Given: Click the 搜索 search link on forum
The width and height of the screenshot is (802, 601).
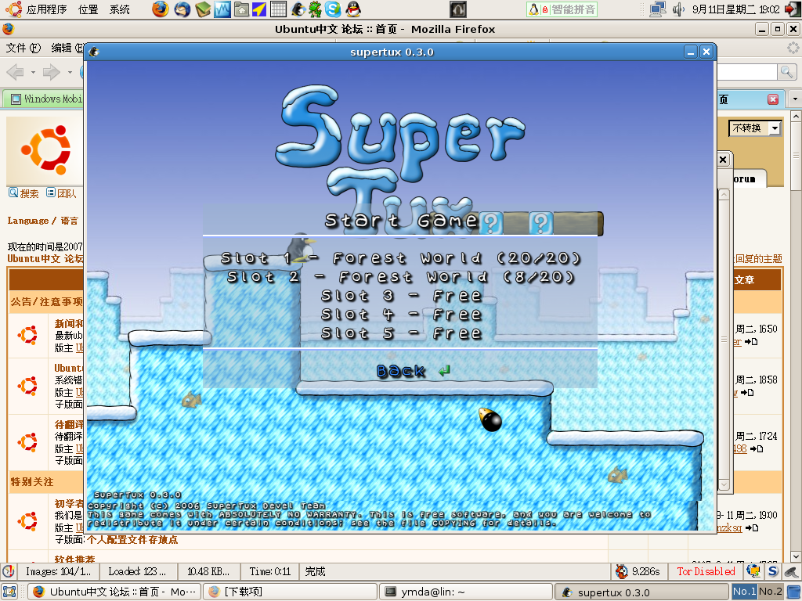Looking at the screenshot, I should [24, 193].
